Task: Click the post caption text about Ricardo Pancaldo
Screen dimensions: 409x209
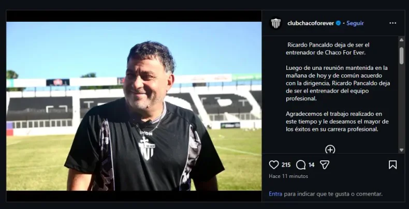Action: (338, 87)
